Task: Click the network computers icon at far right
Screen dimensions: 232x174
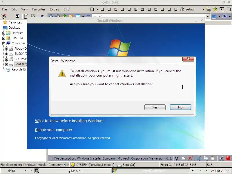Action: coord(225,16)
